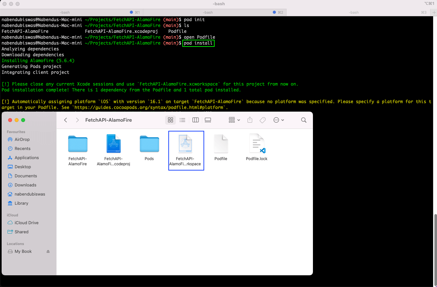The height and width of the screenshot is (287, 437).
Task: Select the FetchAPI-AlamoFire.xcodeproj file icon
Action: tap(114, 144)
